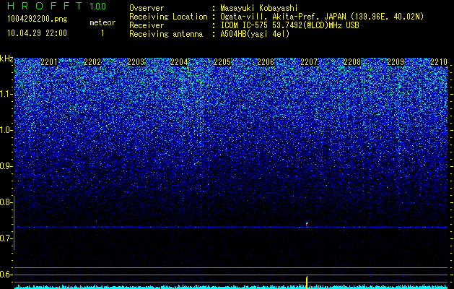
Task: Click the 0.7 frequency axis label
Action: pyautogui.click(x=6, y=238)
